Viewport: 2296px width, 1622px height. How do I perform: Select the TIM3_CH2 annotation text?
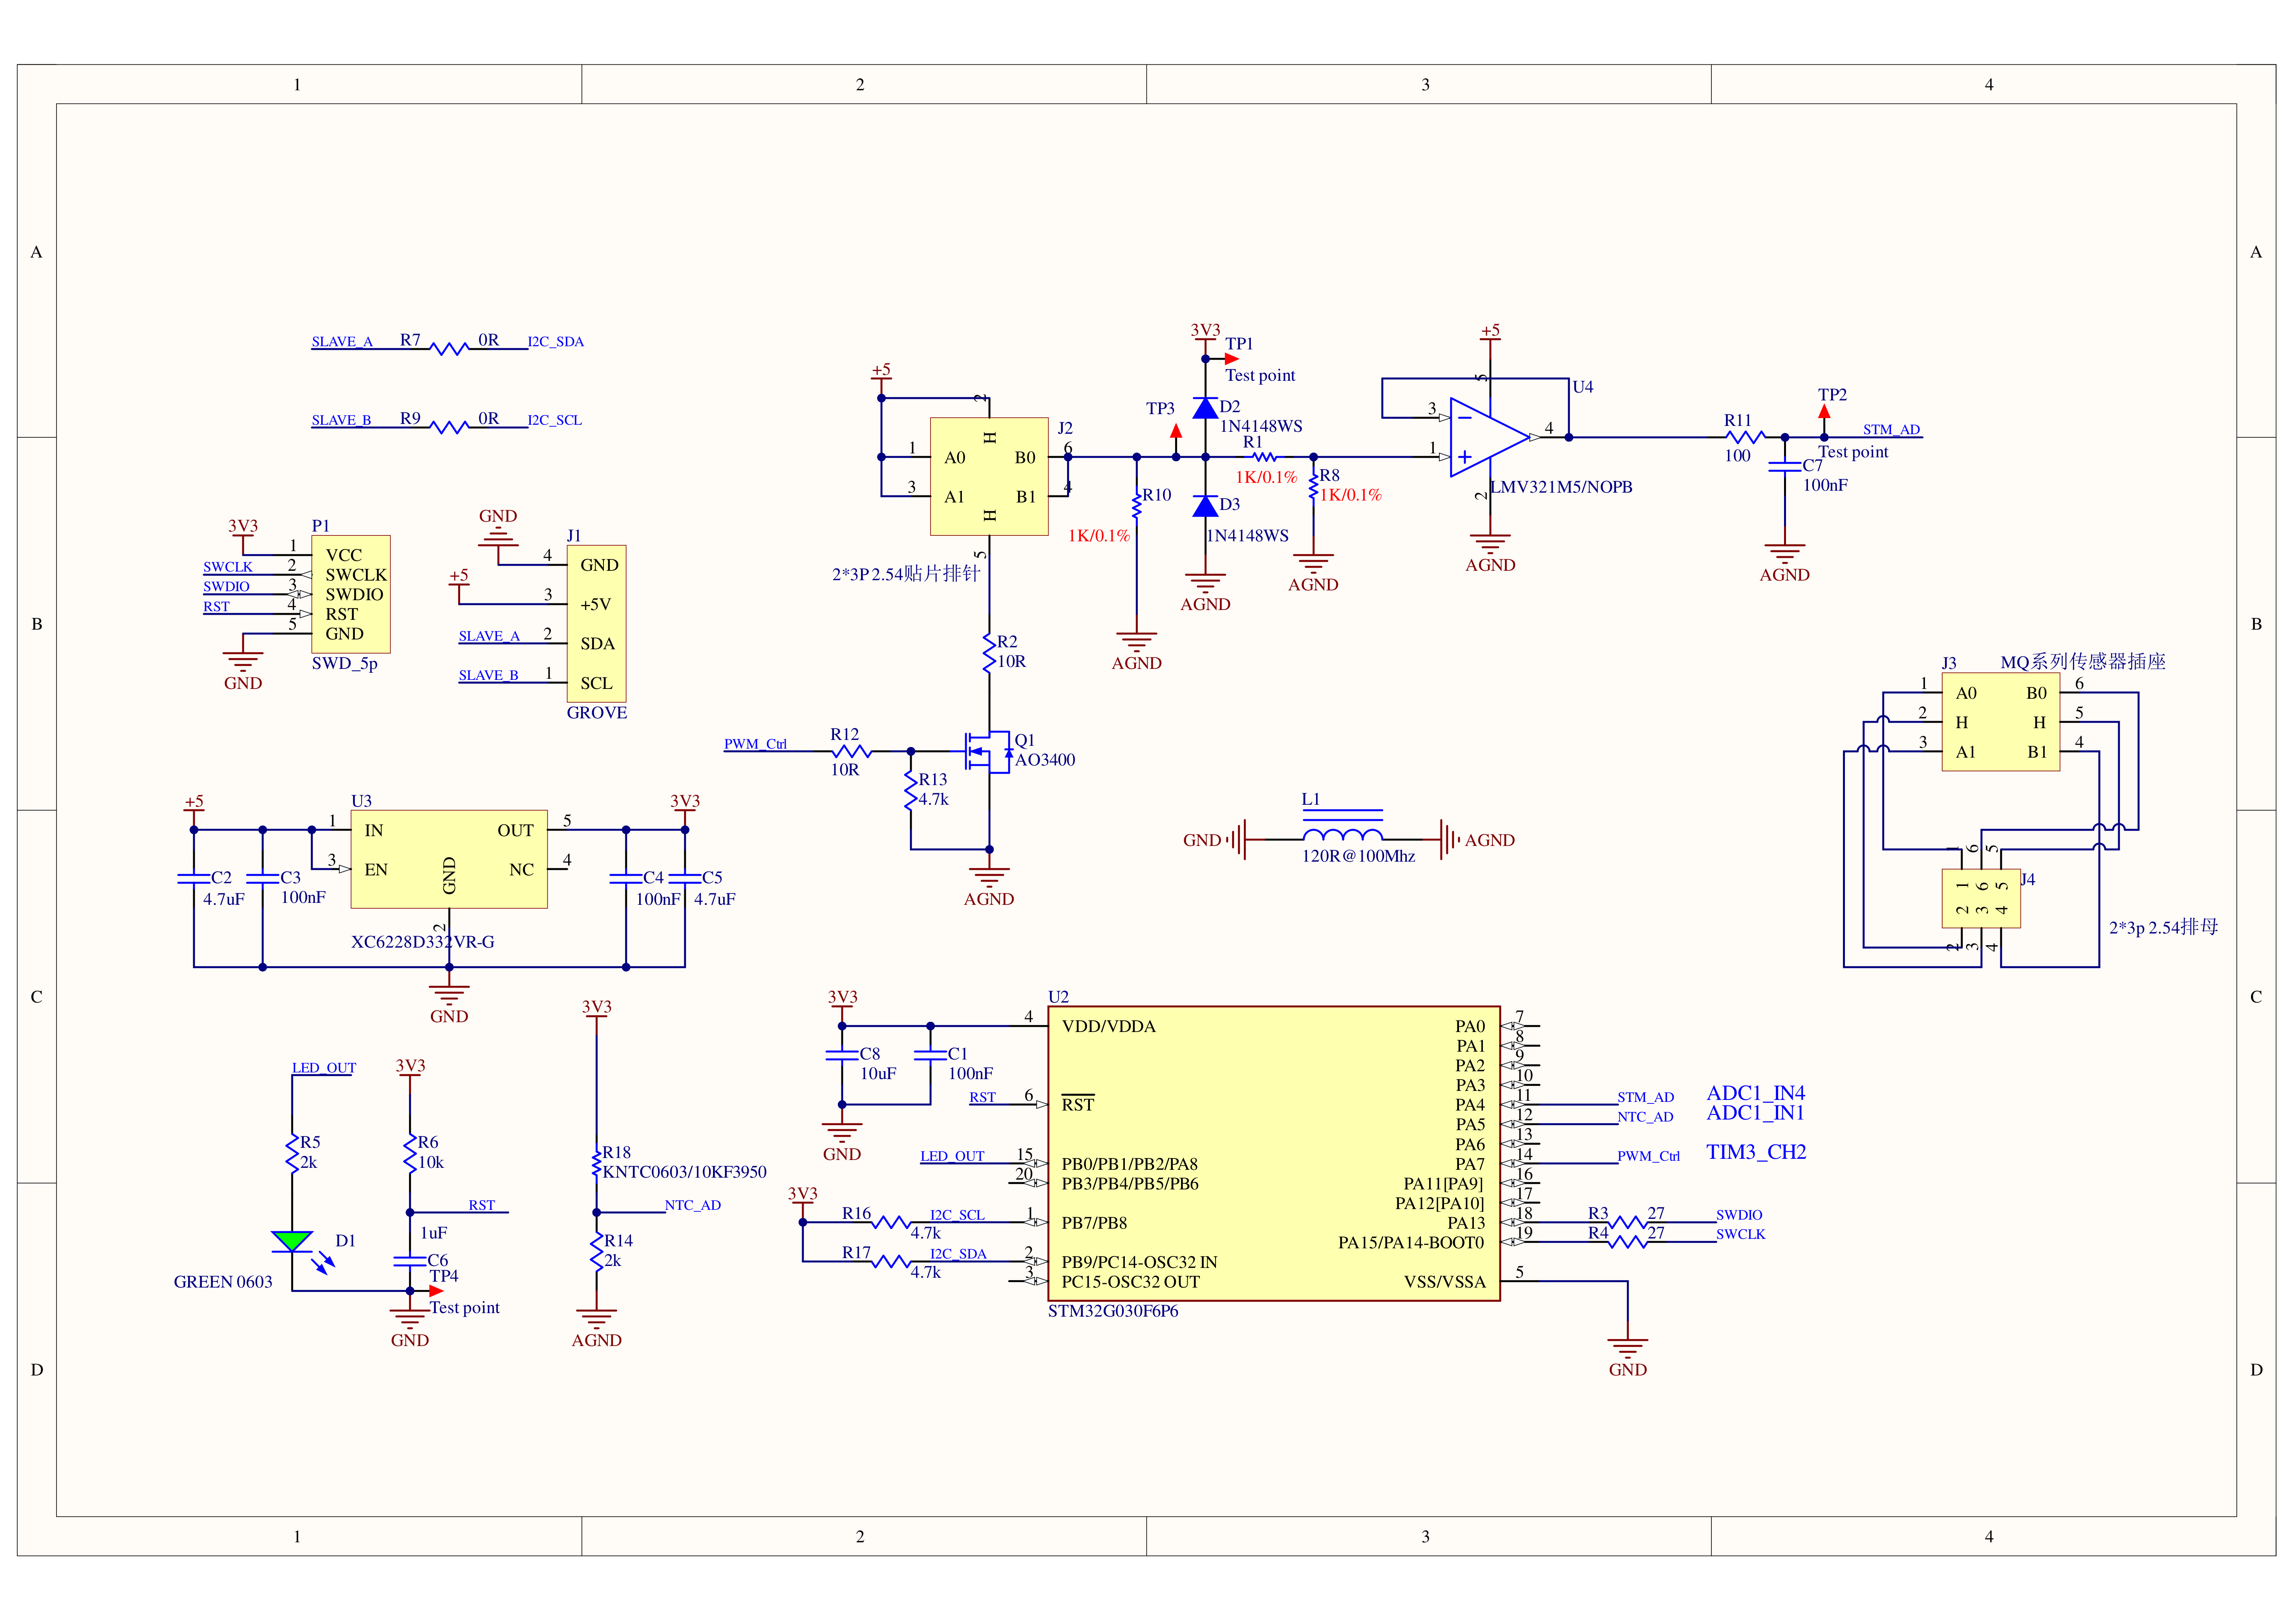tap(1756, 1152)
